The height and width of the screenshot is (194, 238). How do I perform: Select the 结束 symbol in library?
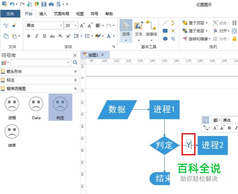tap(12, 136)
